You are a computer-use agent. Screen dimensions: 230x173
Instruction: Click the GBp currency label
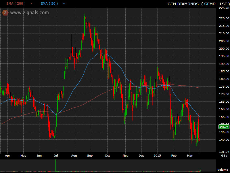(224, 156)
